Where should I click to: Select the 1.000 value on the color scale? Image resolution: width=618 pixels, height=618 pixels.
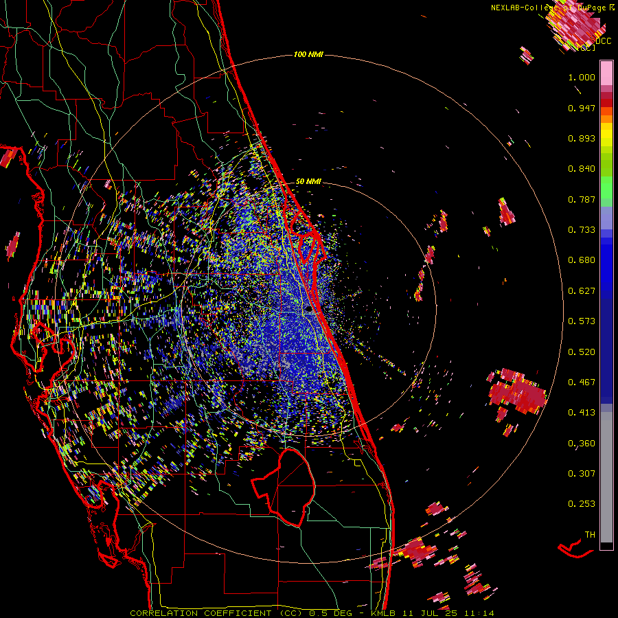[x=582, y=77]
